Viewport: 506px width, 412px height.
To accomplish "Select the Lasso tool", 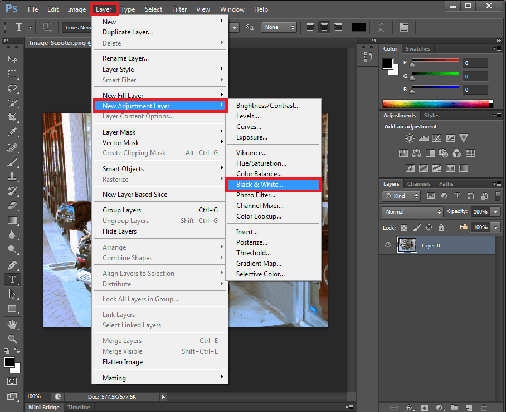I will pos(12,88).
